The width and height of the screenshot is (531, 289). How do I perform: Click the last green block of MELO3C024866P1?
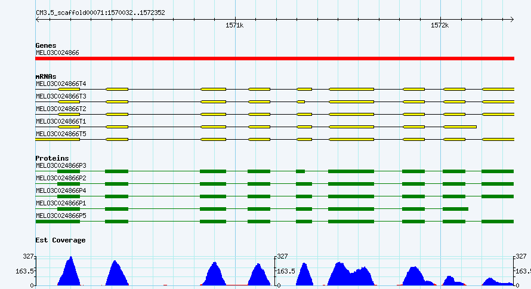[x=455, y=209]
